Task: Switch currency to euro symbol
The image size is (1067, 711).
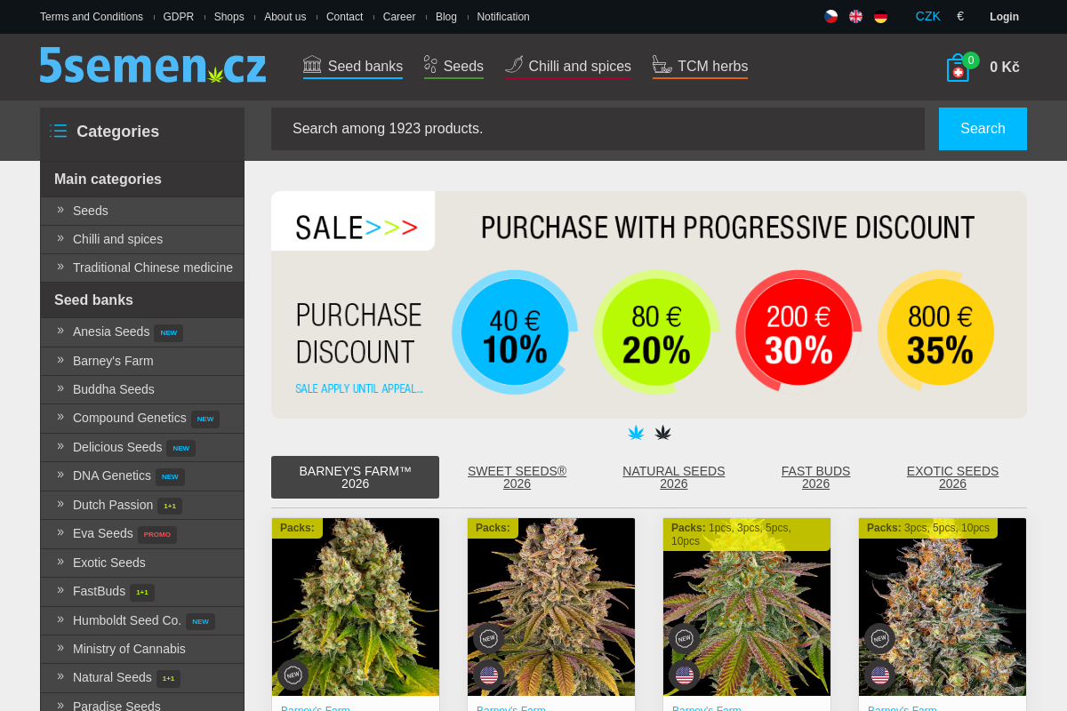Action: tap(960, 16)
